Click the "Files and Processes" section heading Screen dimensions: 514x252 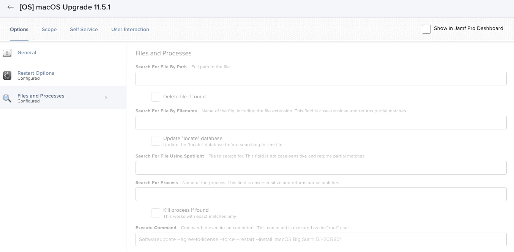(164, 53)
